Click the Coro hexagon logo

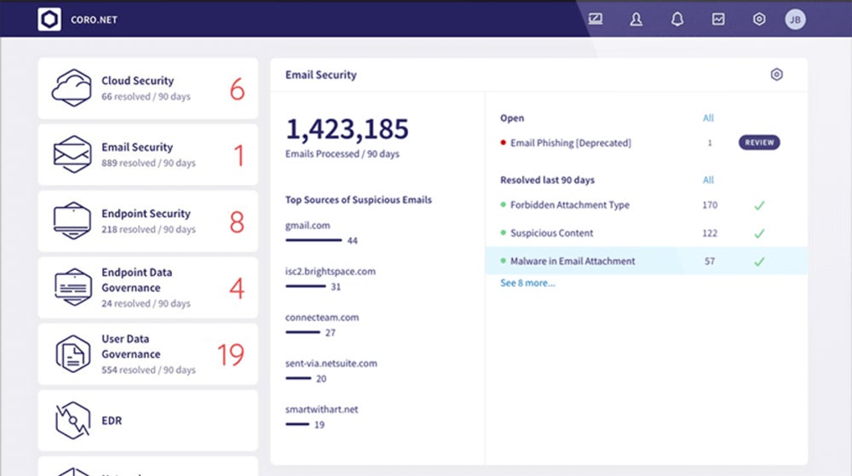click(49, 20)
